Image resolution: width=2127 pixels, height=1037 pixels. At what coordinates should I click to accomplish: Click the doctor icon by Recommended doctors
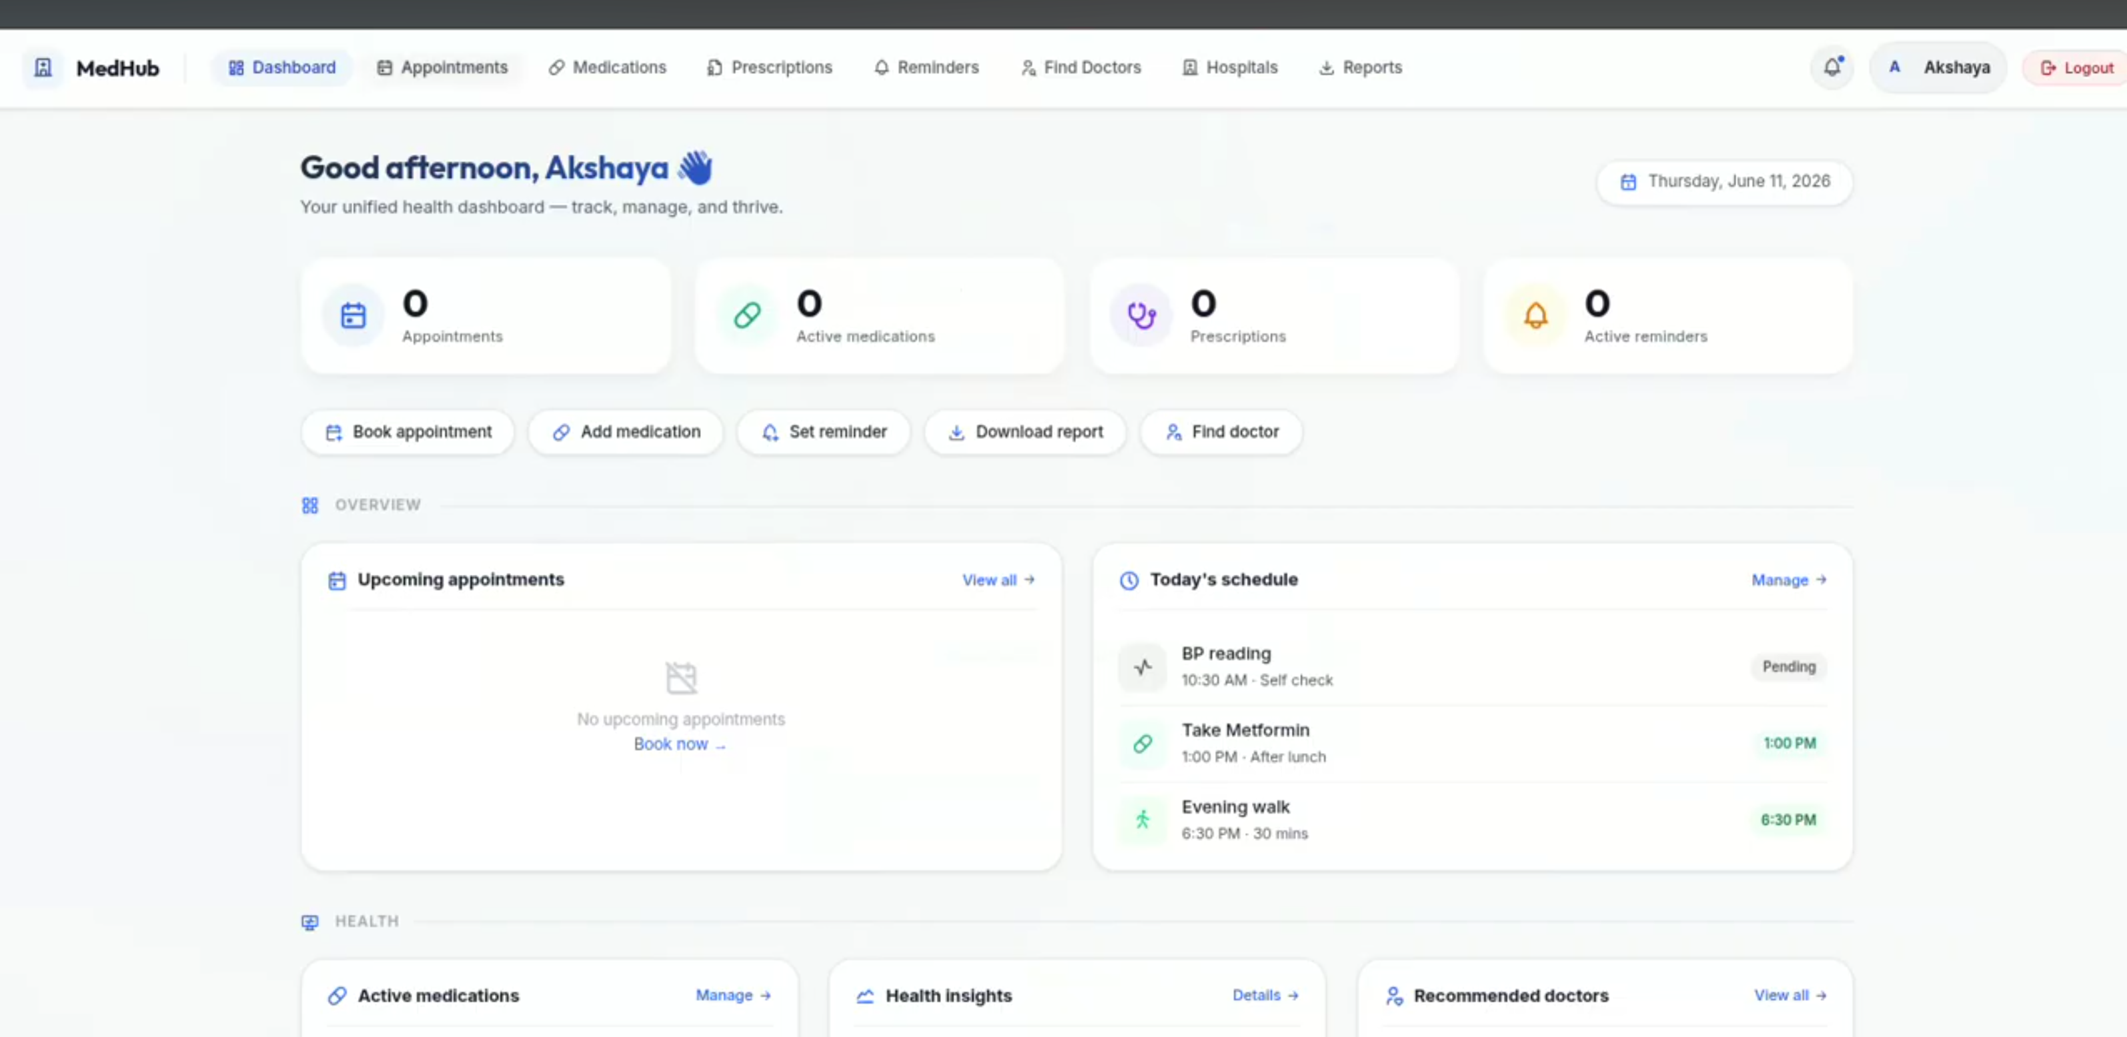(x=1394, y=996)
